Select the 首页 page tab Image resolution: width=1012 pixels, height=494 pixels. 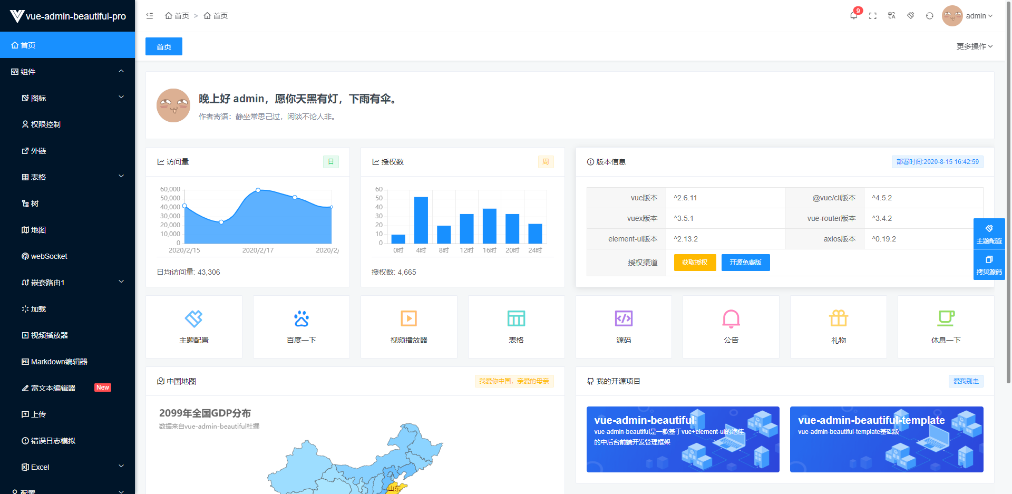pos(164,46)
